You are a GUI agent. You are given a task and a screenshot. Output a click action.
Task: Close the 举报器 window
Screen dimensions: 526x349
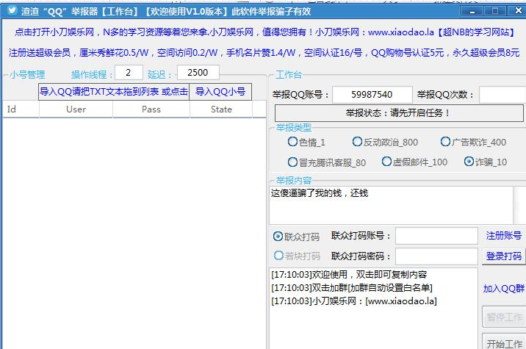coord(518,11)
